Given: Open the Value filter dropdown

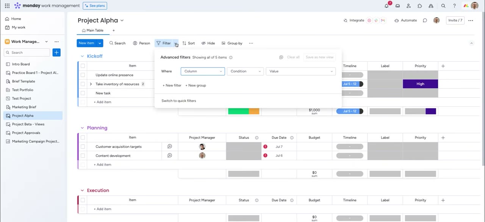Looking at the screenshot, I should coord(300,71).
